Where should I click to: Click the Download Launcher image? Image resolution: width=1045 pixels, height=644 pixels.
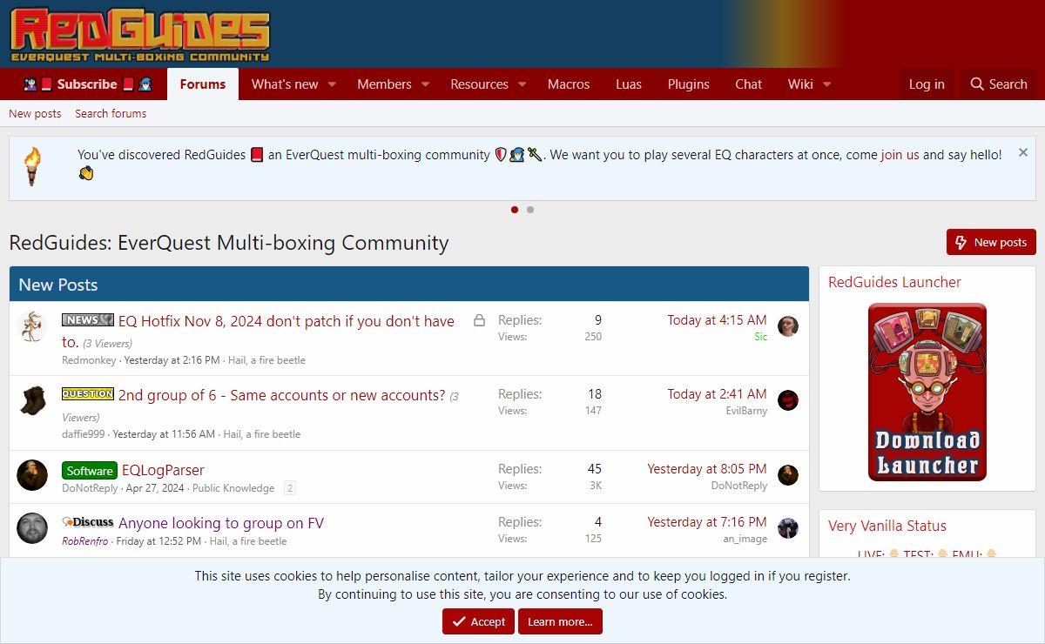[x=927, y=392]
